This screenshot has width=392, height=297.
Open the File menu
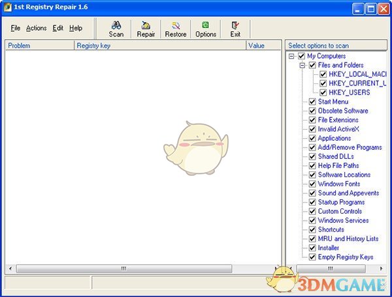tap(15, 28)
